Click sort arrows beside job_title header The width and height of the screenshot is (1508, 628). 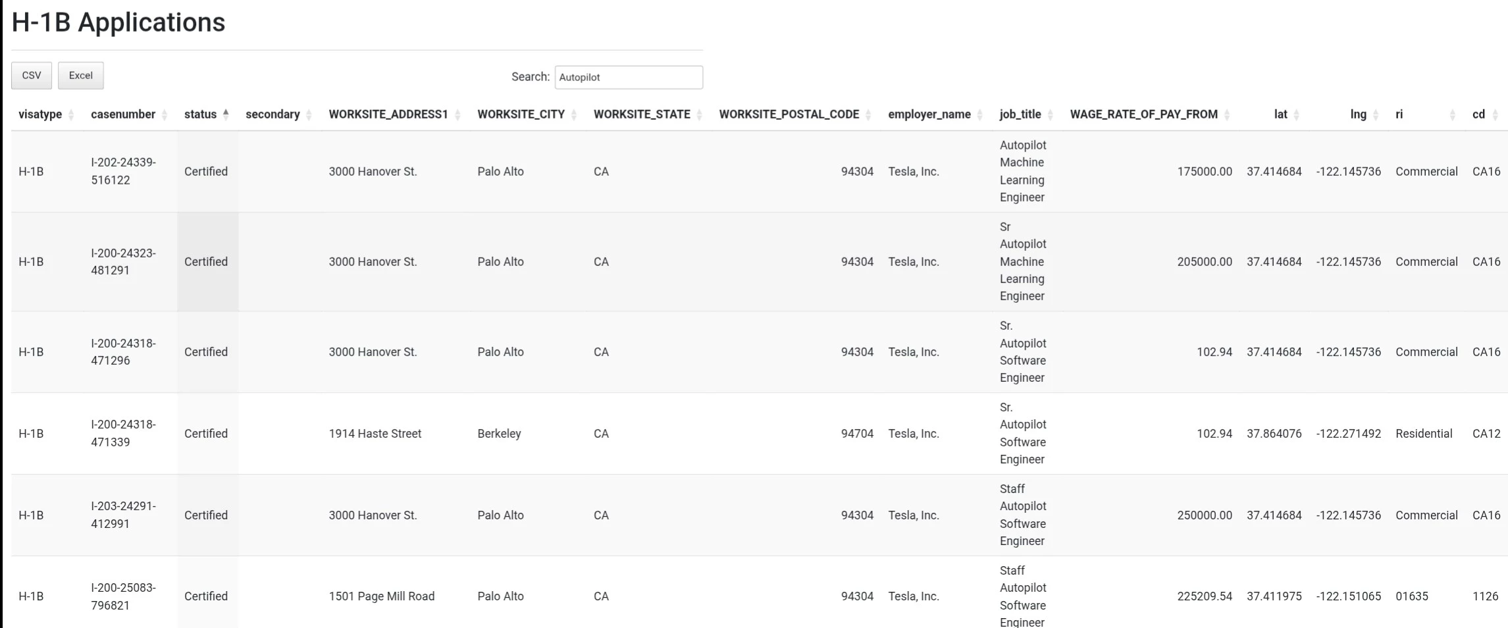tap(1050, 115)
